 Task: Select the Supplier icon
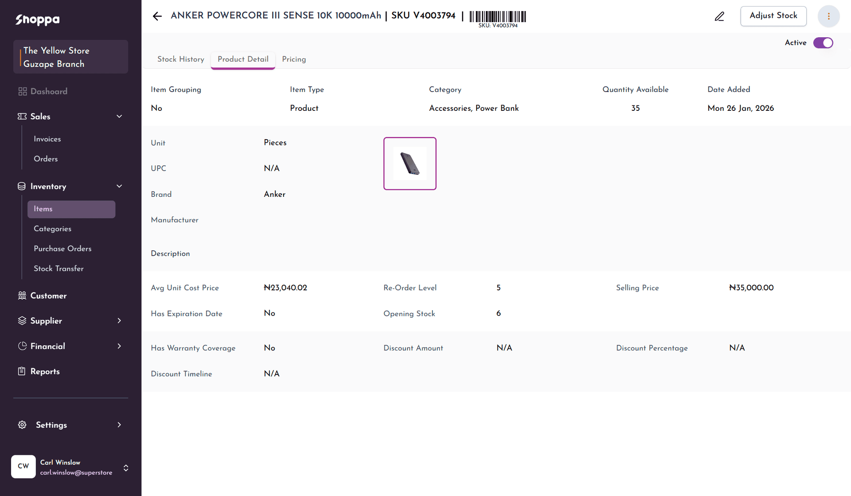pyautogui.click(x=21, y=321)
